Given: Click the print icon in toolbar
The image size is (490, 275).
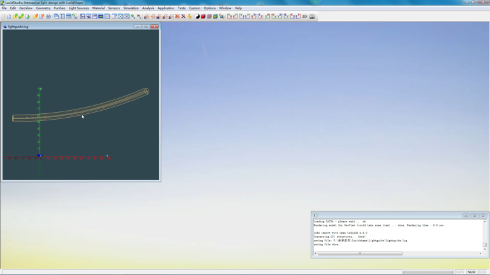Looking at the screenshot, I should point(48,16).
